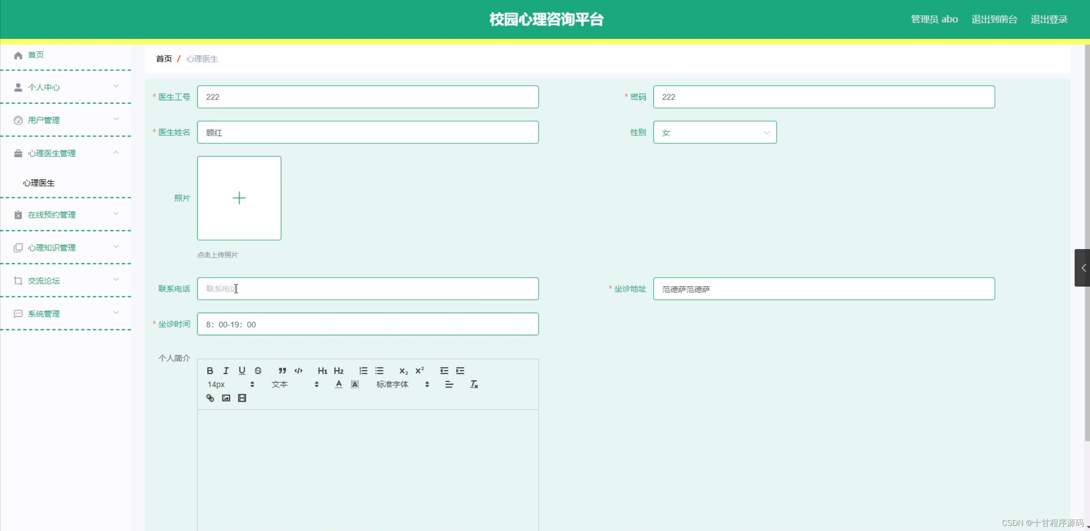
Task: Click the 联系电话 input field
Action: [367, 289]
